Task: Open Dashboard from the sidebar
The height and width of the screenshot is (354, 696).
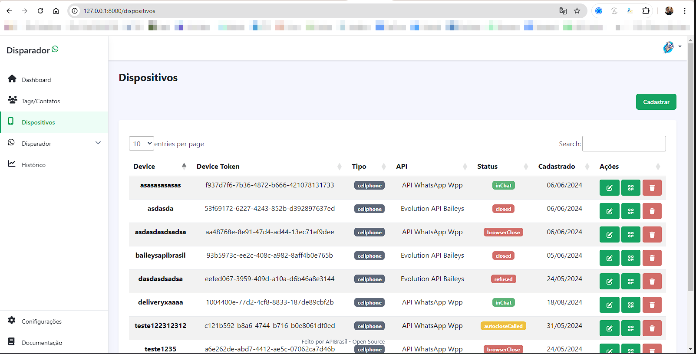Action: 54,80
